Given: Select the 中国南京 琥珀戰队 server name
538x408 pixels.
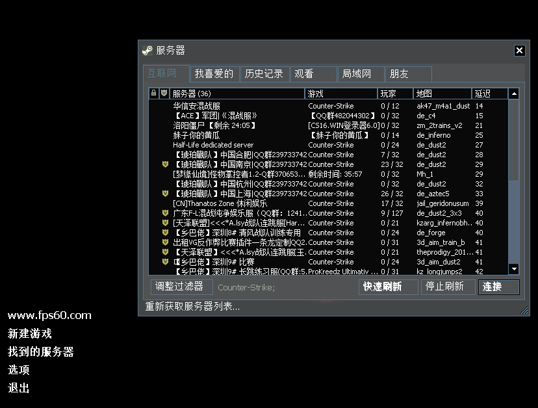Looking at the screenshot, I should (x=240, y=164).
